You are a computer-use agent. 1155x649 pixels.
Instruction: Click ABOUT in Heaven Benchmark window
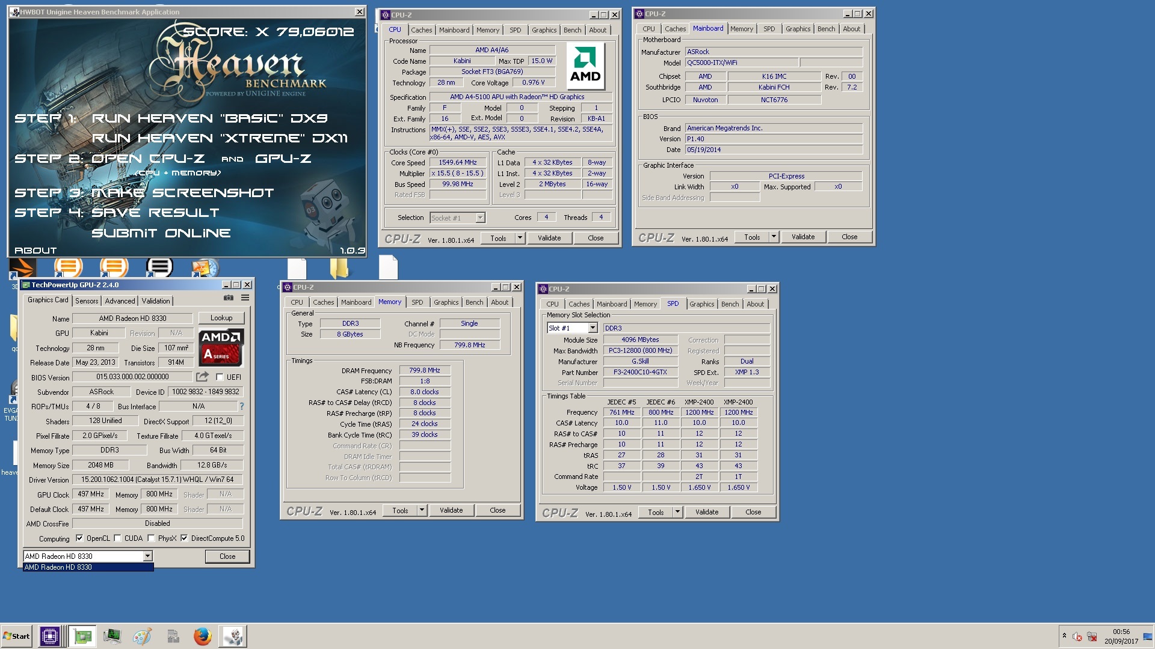point(35,251)
